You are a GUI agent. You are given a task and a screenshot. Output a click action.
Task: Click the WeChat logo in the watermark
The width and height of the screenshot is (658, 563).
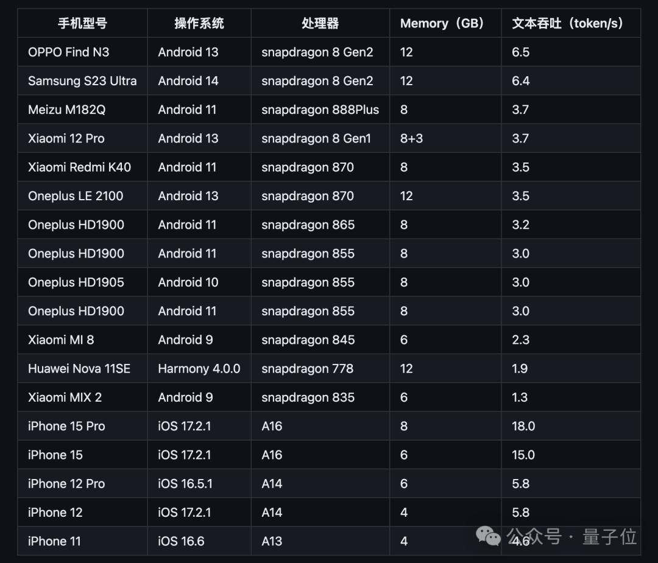tap(488, 536)
